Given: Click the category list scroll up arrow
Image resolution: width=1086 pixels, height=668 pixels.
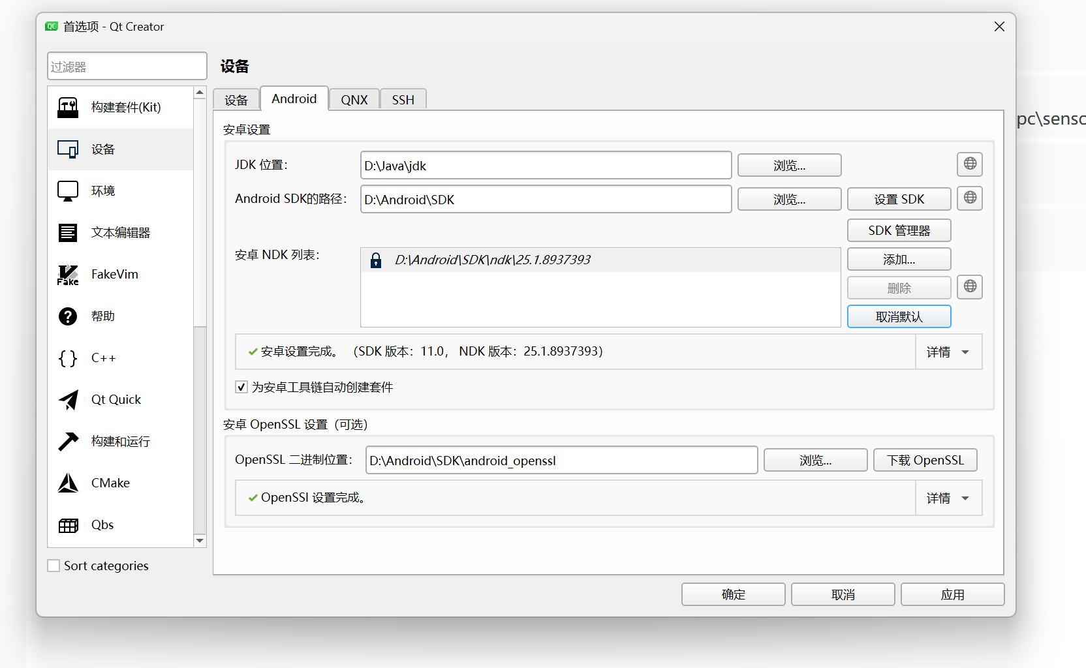Looking at the screenshot, I should pos(200,93).
